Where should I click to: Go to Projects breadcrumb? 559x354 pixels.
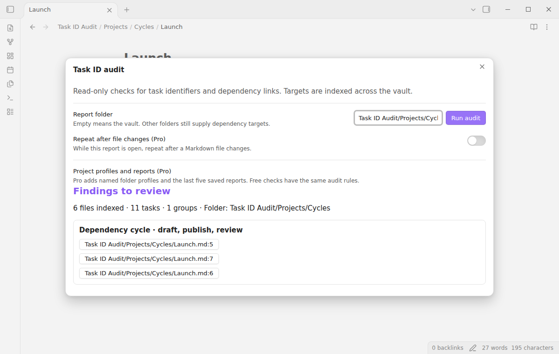coord(116,27)
